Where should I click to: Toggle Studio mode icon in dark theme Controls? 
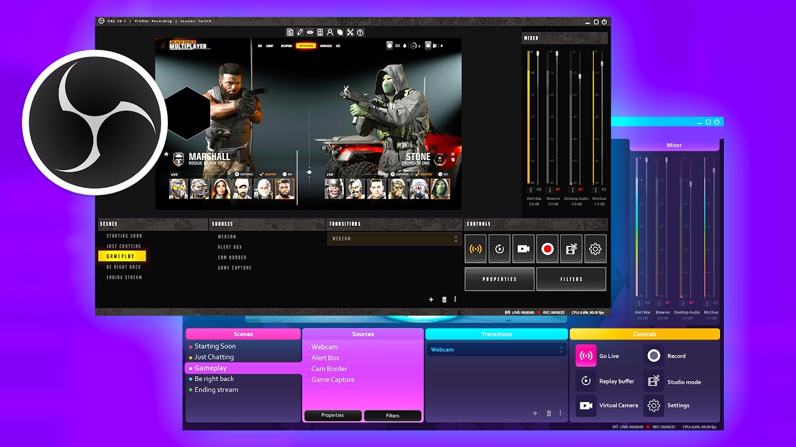pos(571,249)
